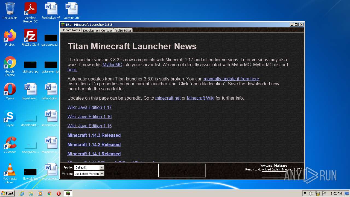The height and width of the screenshot is (197, 350).
Task: Click the volume speaker tray icon
Action: point(311,193)
